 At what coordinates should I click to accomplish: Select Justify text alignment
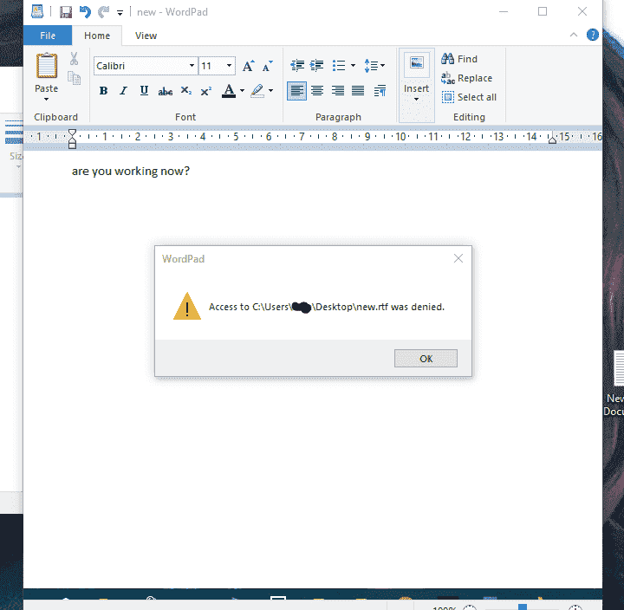point(358,91)
